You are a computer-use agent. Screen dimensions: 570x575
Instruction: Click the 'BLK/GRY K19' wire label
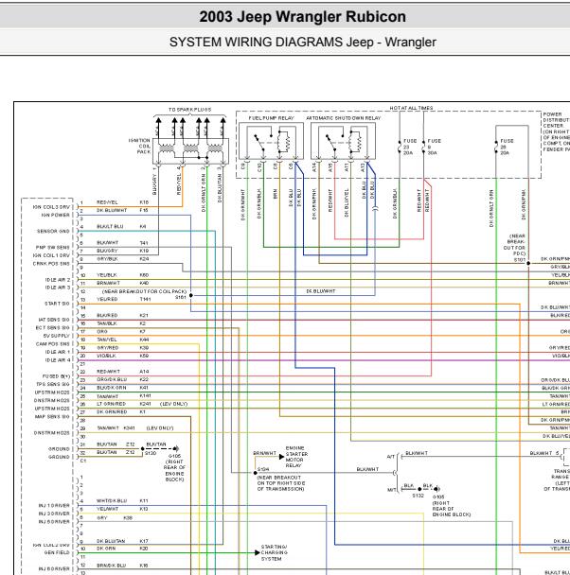click(122, 251)
